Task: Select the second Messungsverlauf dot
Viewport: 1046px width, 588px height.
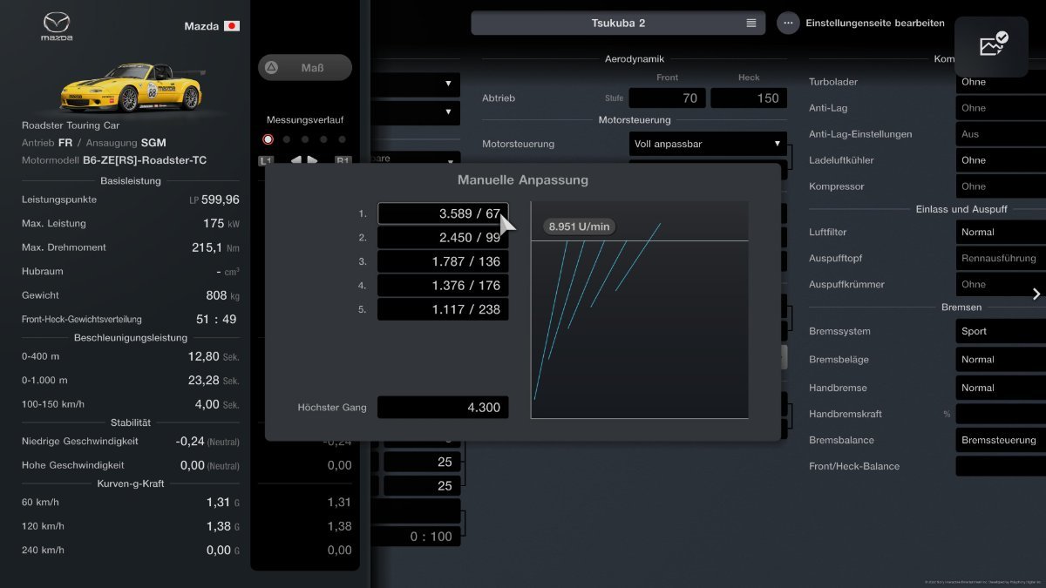Action: coord(286,139)
